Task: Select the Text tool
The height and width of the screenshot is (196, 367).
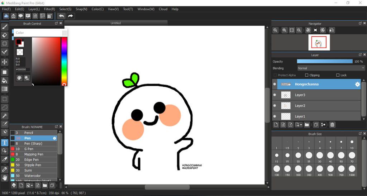Action: (4, 143)
